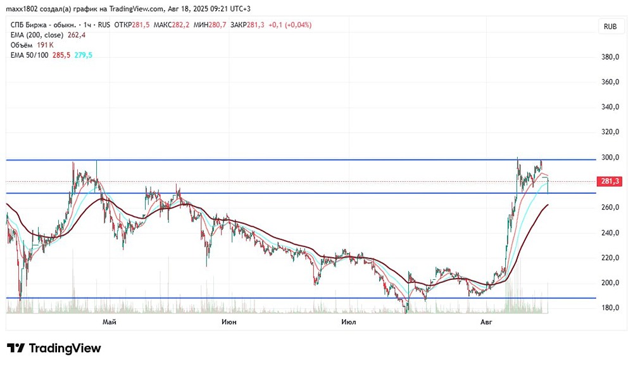Click the 320,0 price axis label

point(610,132)
